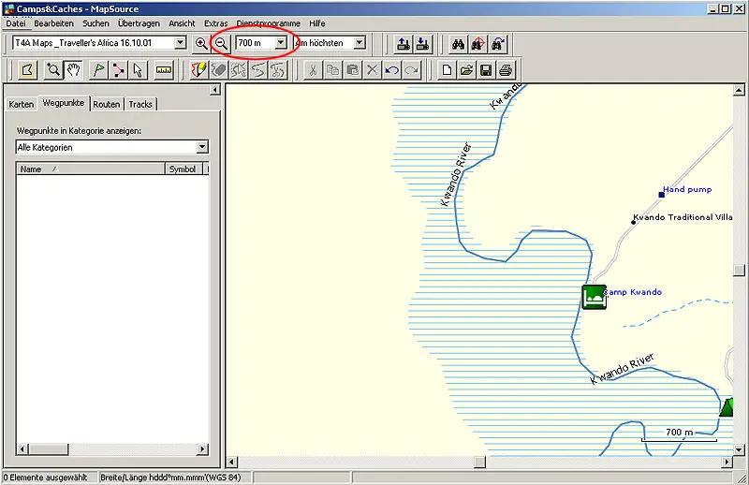Image resolution: width=749 pixels, height=485 pixels.
Task: Open the find places binoculars icon
Action: [x=458, y=44]
